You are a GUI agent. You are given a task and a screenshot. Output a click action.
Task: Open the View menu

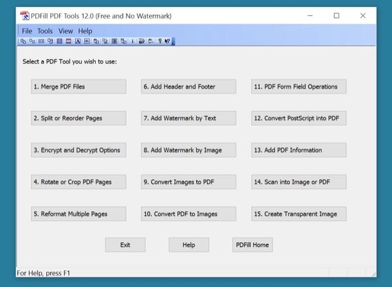[66, 31]
